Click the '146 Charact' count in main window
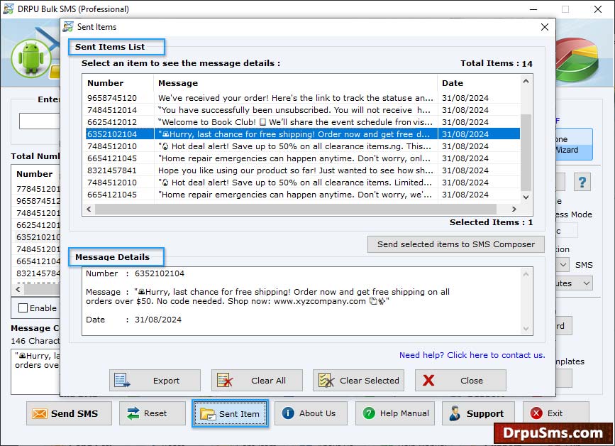The image size is (615, 446). (35, 341)
